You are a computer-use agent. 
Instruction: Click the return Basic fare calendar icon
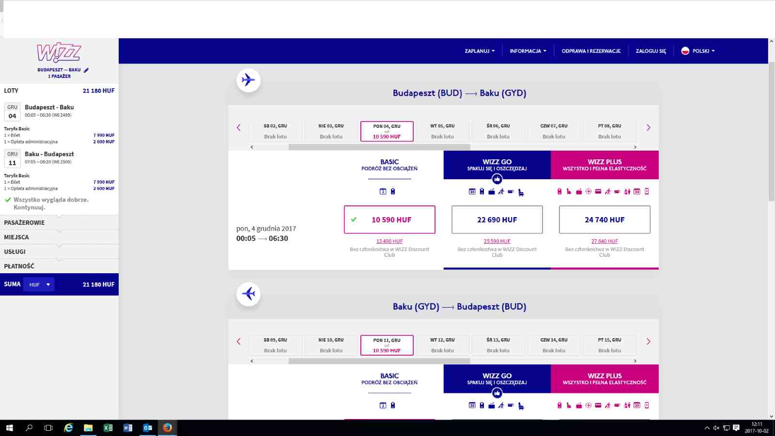(x=383, y=405)
